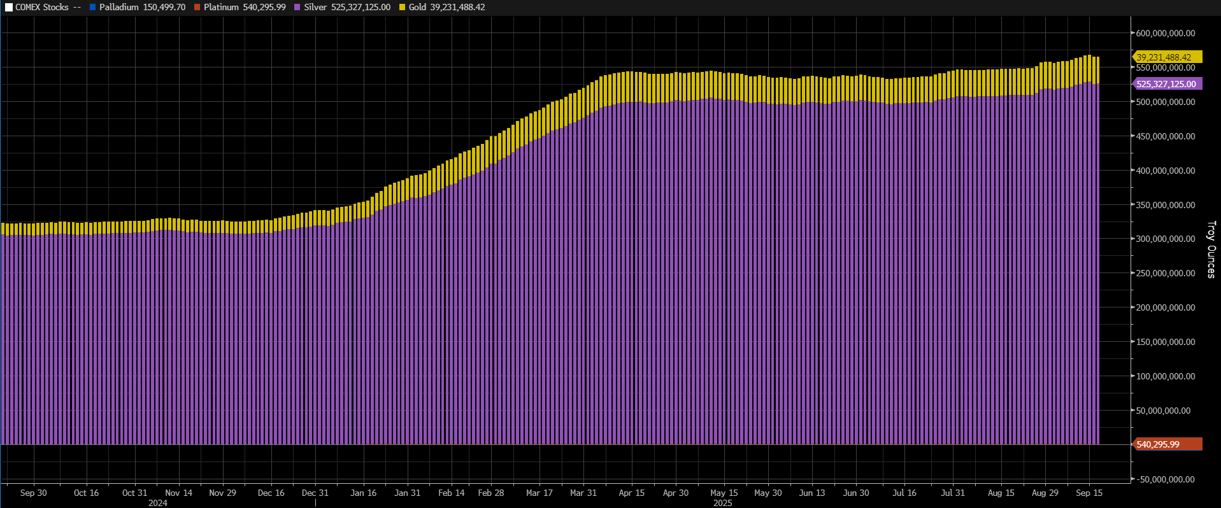
Task: Click the red Platinum legend swatch
Action: (x=197, y=8)
